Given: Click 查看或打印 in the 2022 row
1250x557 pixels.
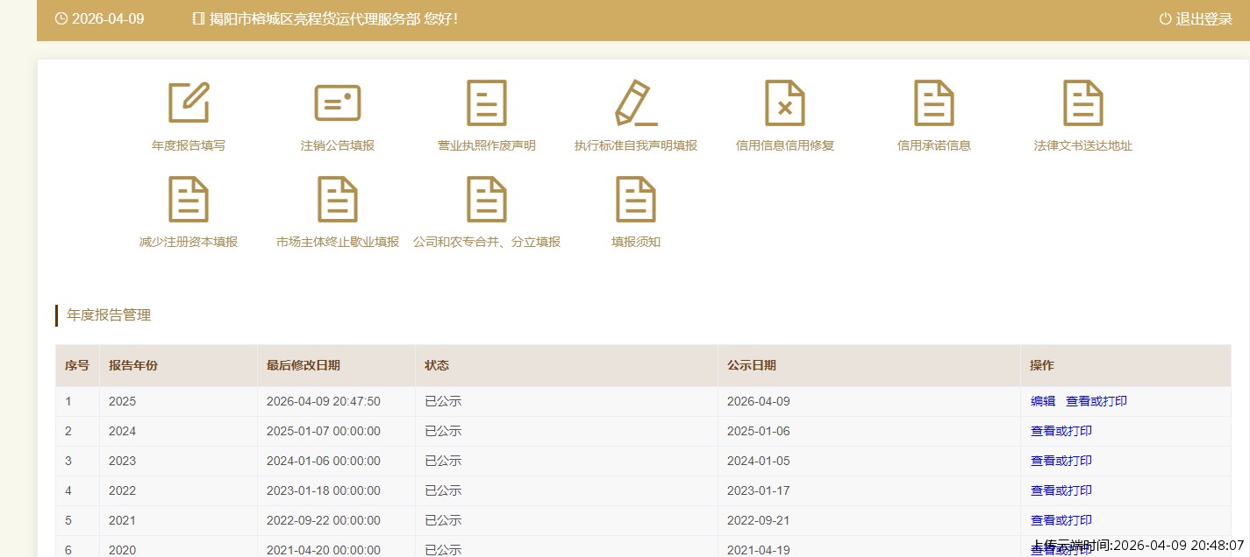Looking at the screenshot, I should 1061,490.
